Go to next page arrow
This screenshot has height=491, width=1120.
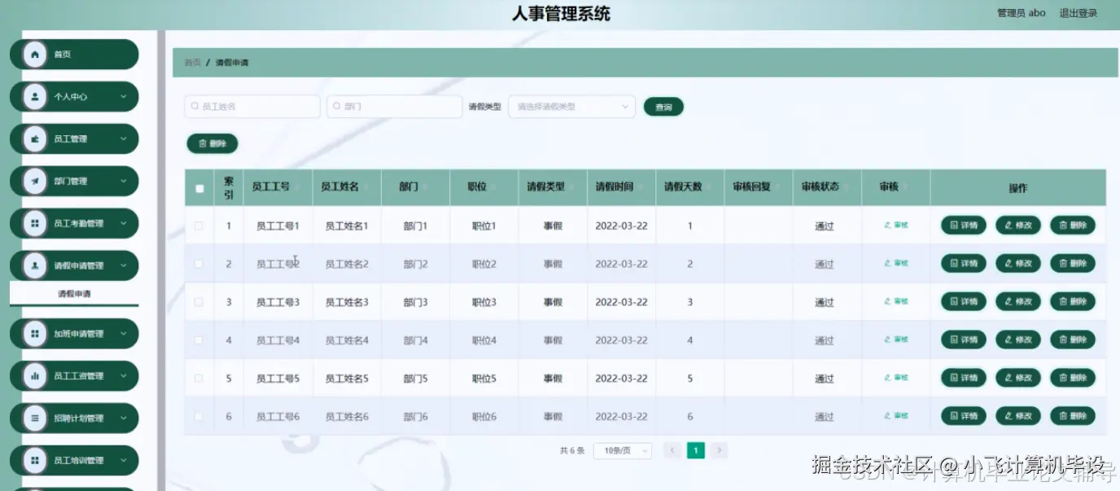[719, 450]
